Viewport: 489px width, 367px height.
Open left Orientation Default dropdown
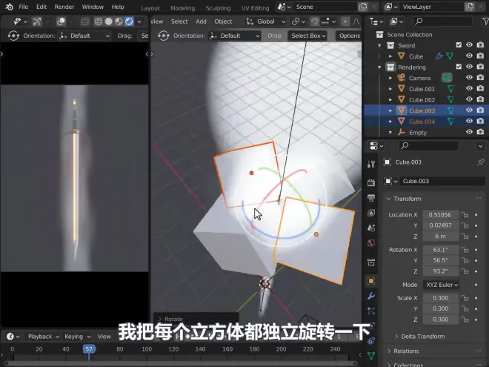coord(84,36)
